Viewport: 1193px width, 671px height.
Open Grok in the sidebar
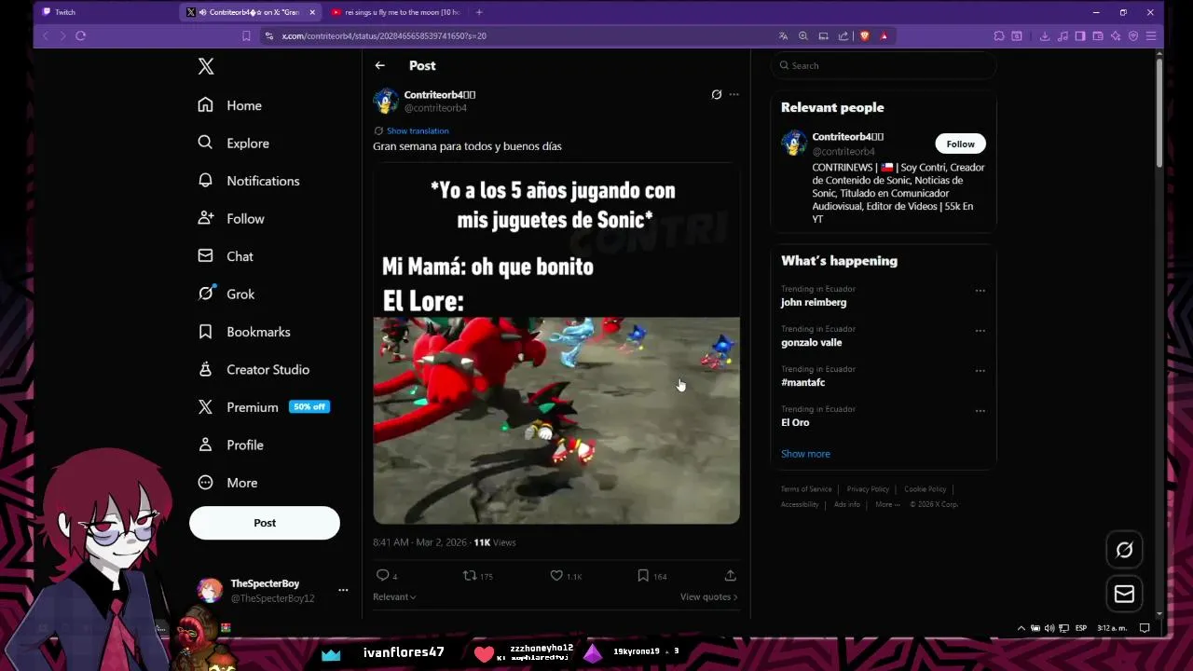[x=226, y=294]
